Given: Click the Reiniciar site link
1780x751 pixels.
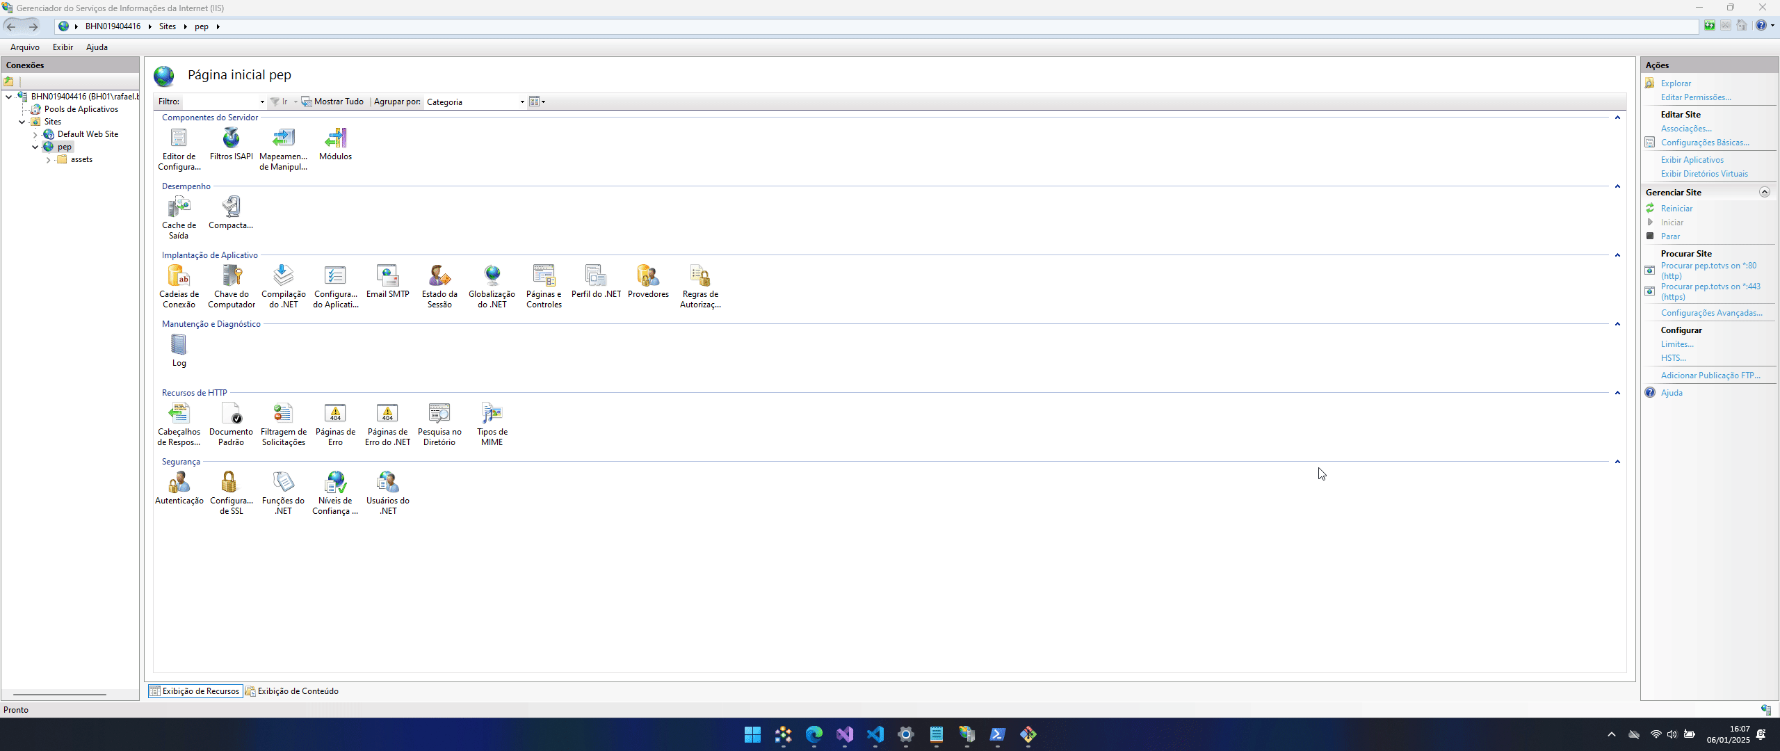Looking at the screenshot, I should [1676, 209].
